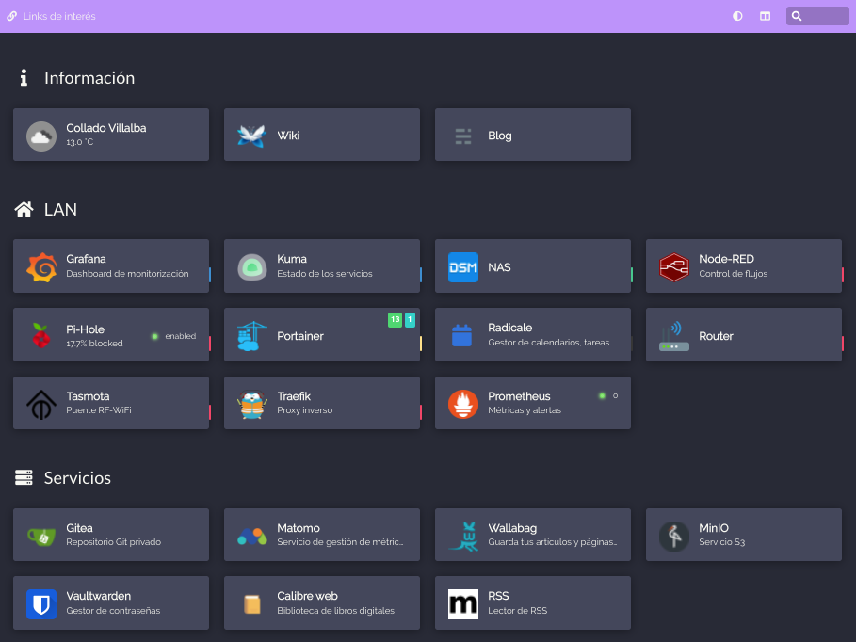Click the Pi-Hole raspberry icon
This screenshot has height=642, width=856.
coord(41,334)
